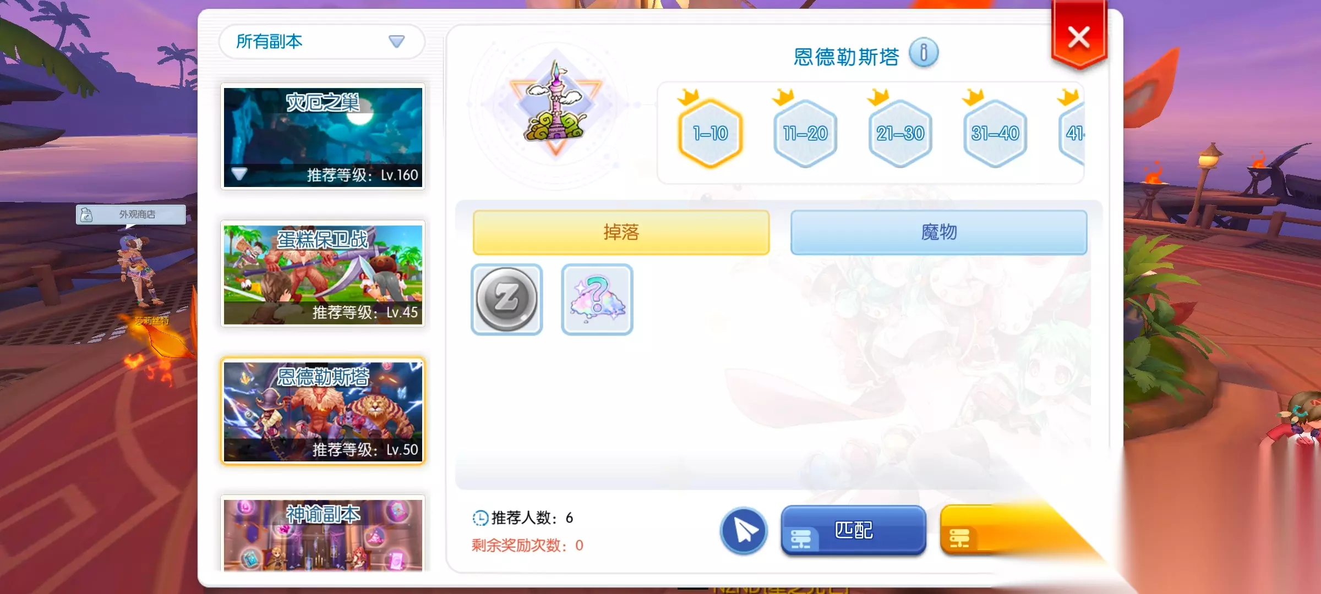Expand the arrow on 灾厄之巢 card
Image resolution: width=1321 pixels, height=594 pixels.
[239, 174]
